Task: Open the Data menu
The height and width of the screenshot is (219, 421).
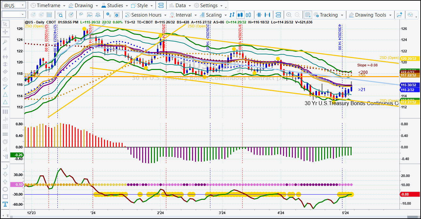Action: [x=180, y=6]
